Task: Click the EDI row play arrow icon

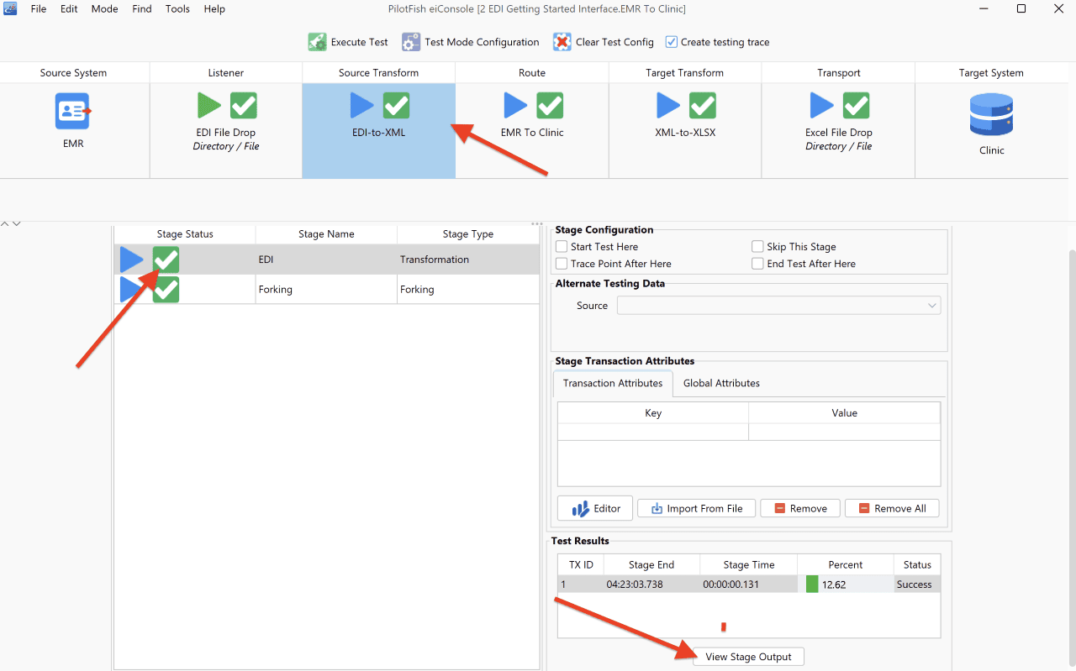Action: (x=131, y=259)
